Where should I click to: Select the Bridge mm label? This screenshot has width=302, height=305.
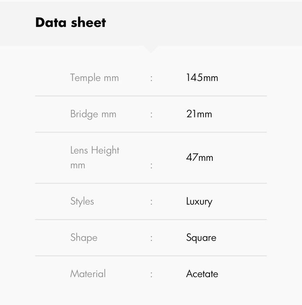[93, 114]
